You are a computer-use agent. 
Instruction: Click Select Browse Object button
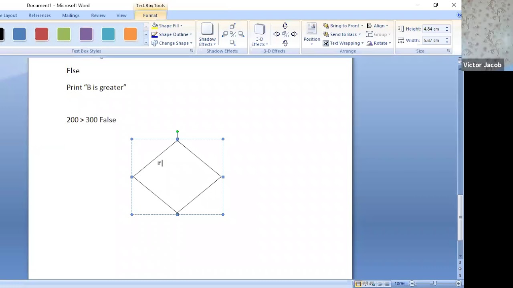click(460, 269)
